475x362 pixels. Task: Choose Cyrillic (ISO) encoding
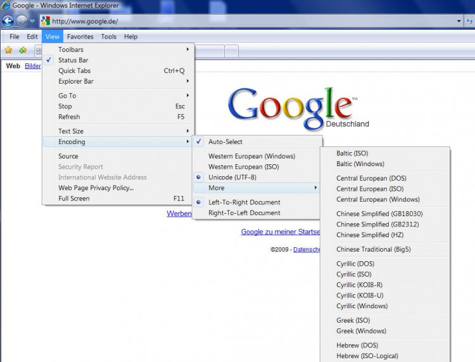[x=385, y=275]
